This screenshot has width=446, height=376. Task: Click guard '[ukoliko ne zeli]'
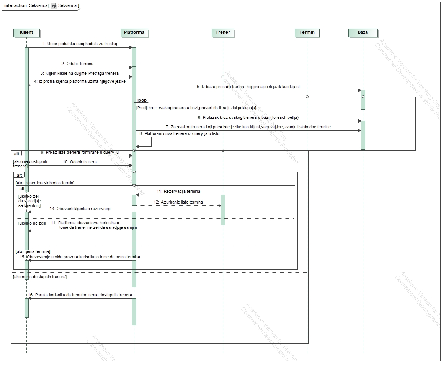32,223
